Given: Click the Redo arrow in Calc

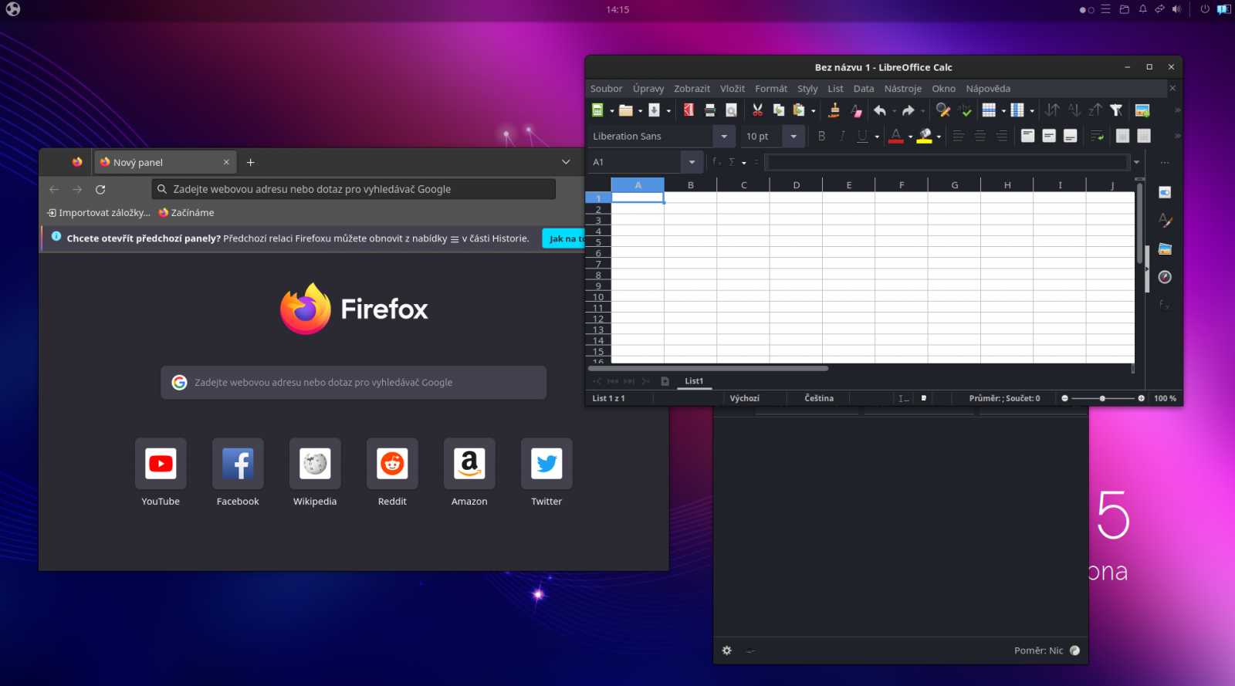Looking at the screenshot, I should (908, 110).
